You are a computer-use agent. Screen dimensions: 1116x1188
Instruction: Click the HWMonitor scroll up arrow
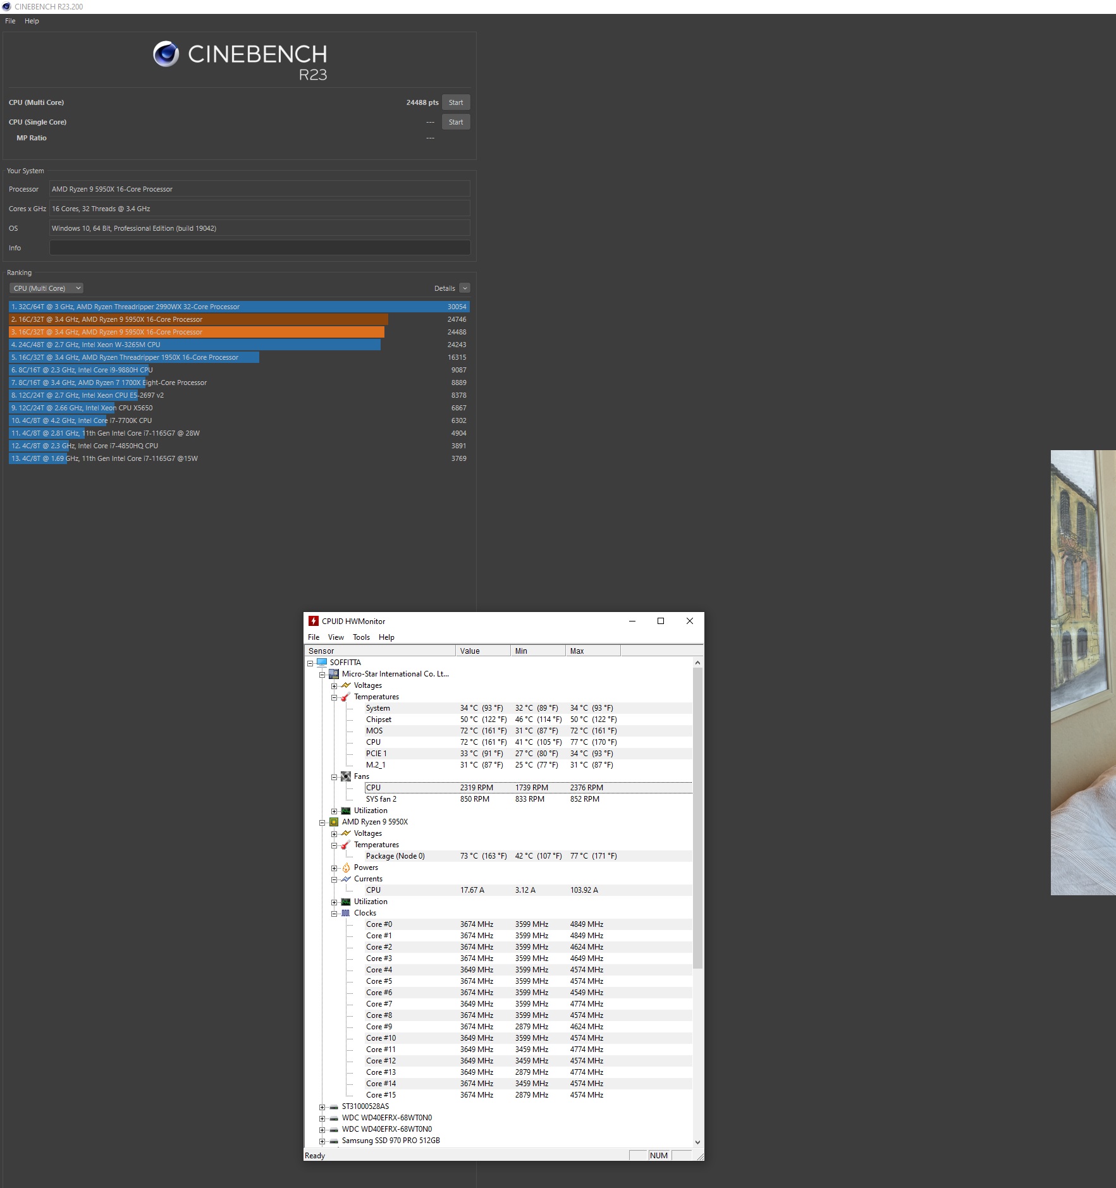[x=697, y=663]
